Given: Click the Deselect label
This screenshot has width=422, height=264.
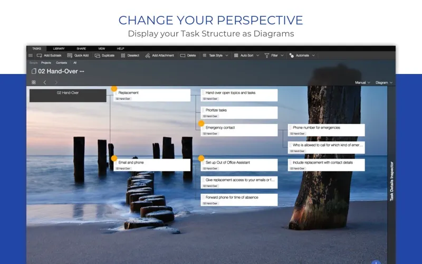Looking at the screenshot, I should [133, 55].
